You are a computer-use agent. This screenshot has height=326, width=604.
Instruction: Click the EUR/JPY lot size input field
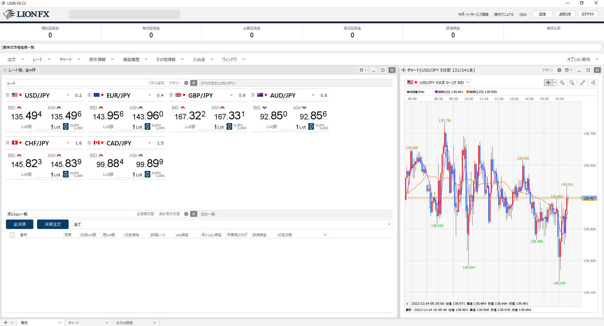tap(131, 127)
